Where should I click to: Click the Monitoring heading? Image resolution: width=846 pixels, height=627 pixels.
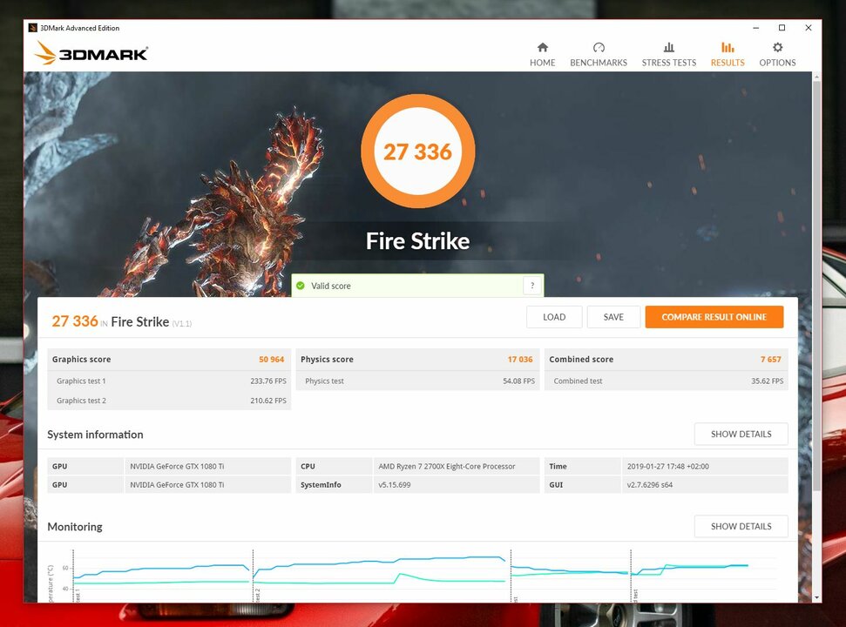75,527
